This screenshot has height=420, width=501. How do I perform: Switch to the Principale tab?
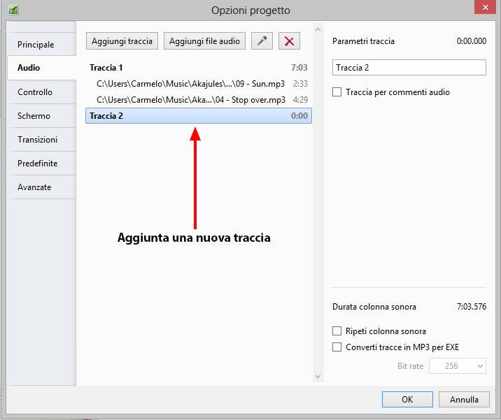pyautogui.click(x=36, y=45)
